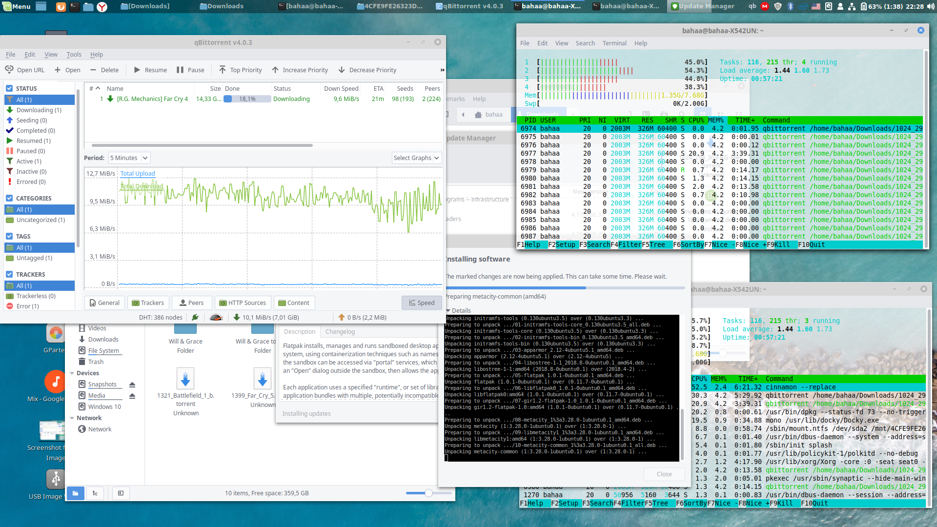The width and height of the screenshot is (937, 527).
Task: Open the Select Graphs dropdown
Action: pos(416,158)
